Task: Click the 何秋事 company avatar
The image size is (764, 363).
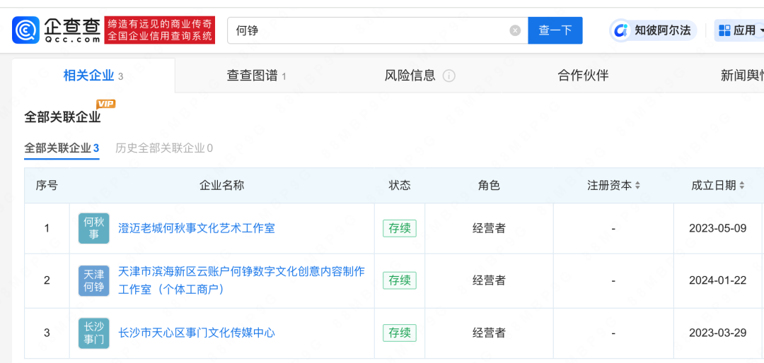Action: coord(93,228)
